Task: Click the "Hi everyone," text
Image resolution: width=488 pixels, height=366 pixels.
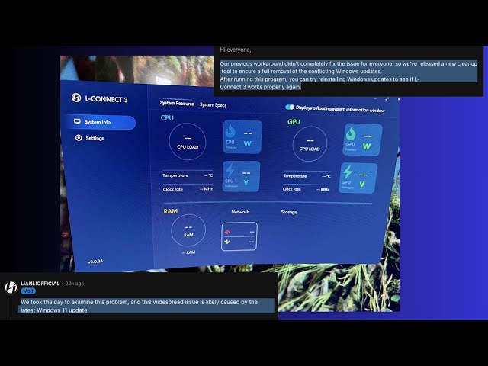Action: [236, 50]
